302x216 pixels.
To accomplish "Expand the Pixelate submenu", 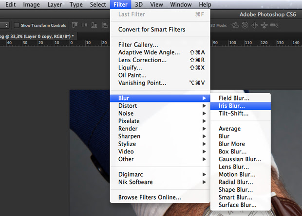I will [x=160, y=121].
